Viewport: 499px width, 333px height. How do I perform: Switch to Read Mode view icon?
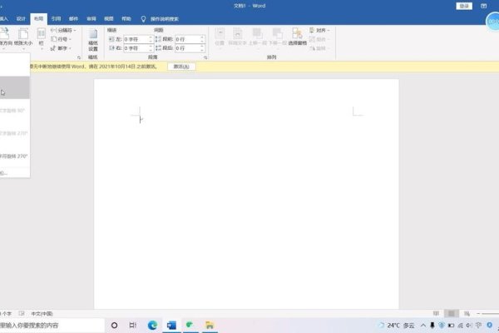point(436,314)
